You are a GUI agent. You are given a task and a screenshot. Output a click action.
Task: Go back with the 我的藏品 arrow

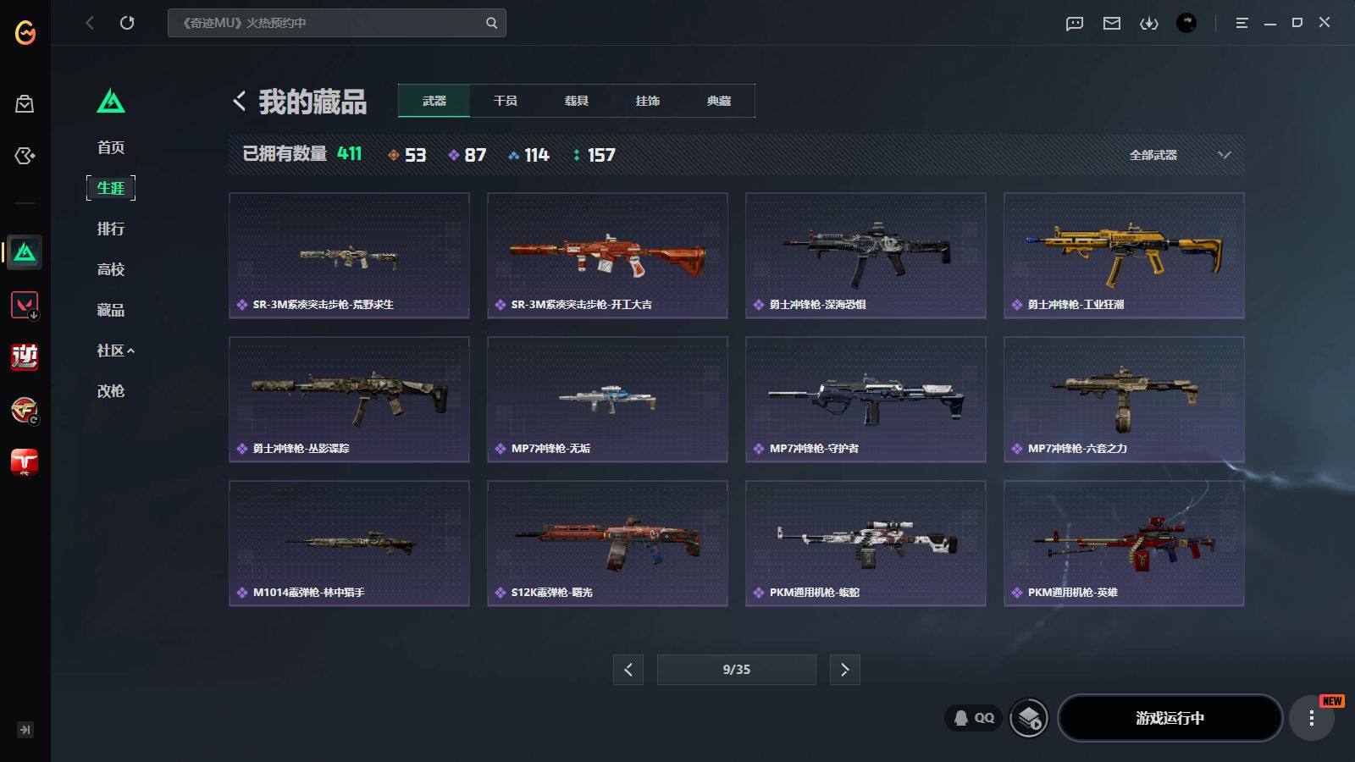(x=240, y=102)
